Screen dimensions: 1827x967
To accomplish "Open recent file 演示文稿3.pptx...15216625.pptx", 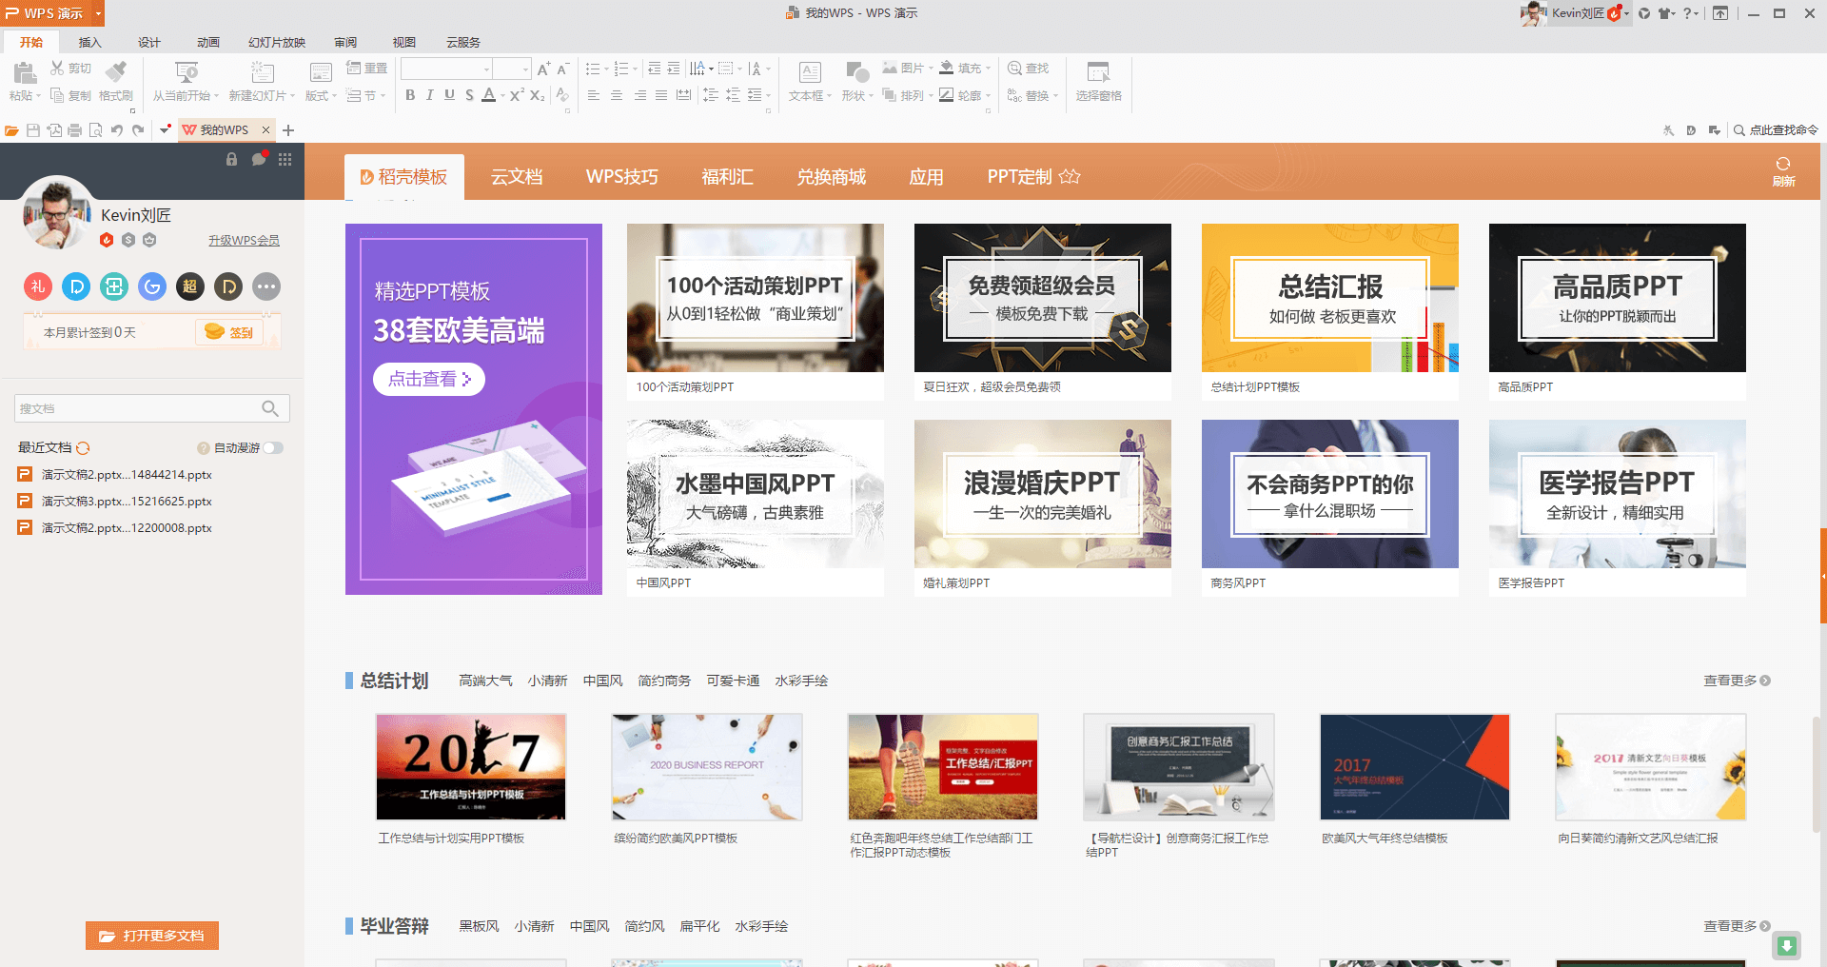I will pos(124,501).
